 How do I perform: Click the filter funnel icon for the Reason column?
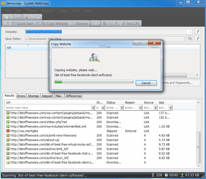(x=140, y=108)
